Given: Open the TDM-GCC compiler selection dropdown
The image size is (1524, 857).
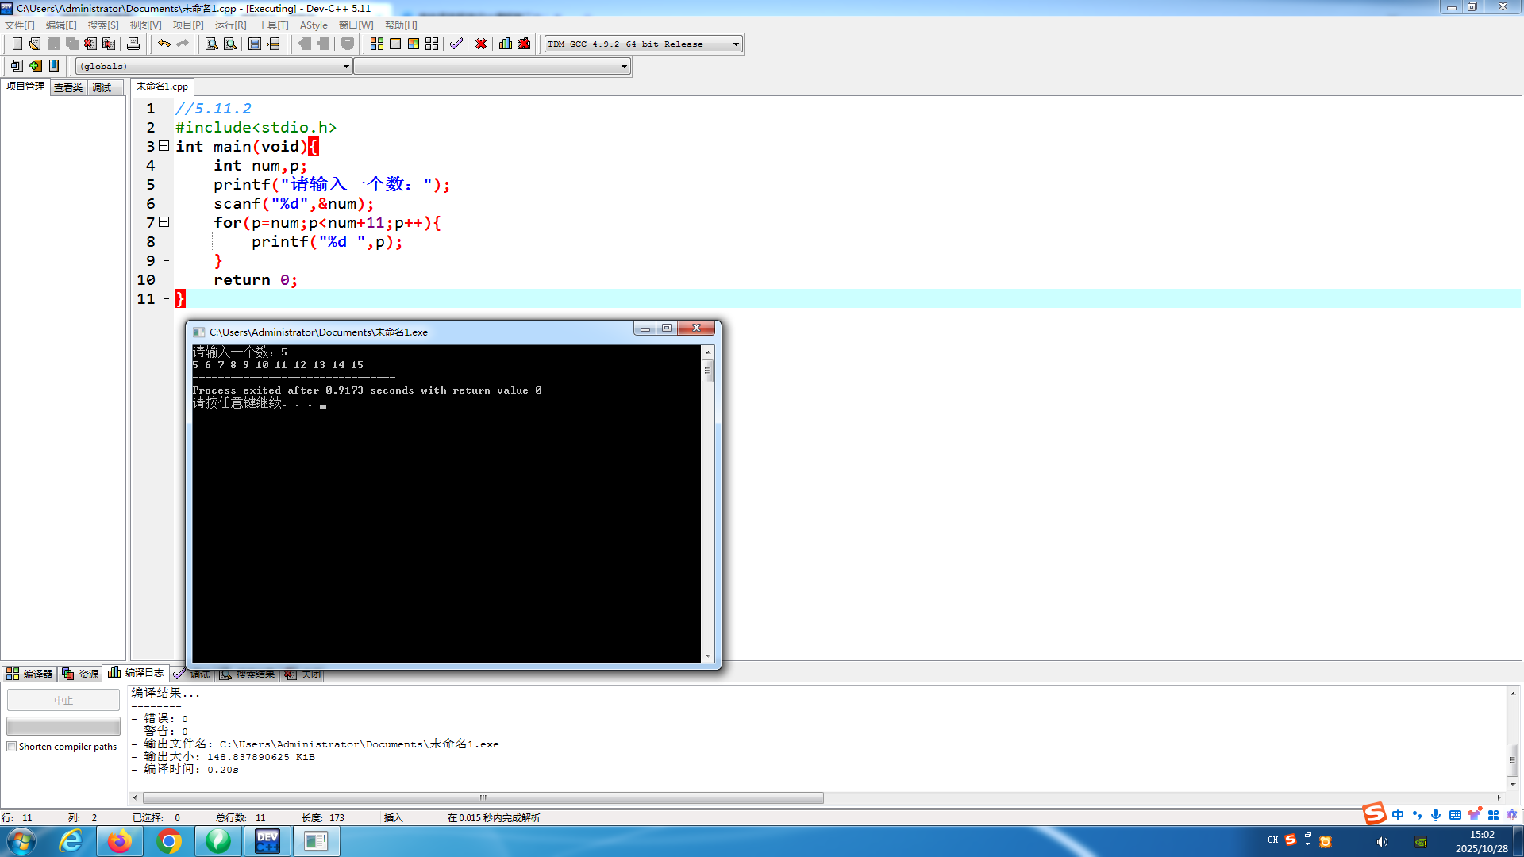Looking at the screenshot, I should (x=736, y=44).
